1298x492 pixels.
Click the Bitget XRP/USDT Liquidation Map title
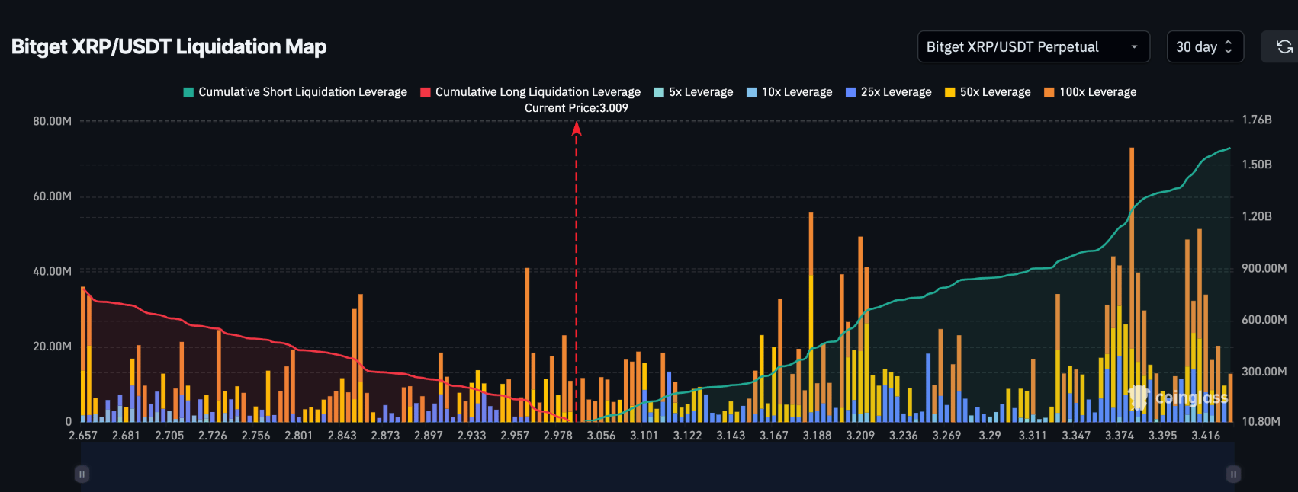coord(169,47)
